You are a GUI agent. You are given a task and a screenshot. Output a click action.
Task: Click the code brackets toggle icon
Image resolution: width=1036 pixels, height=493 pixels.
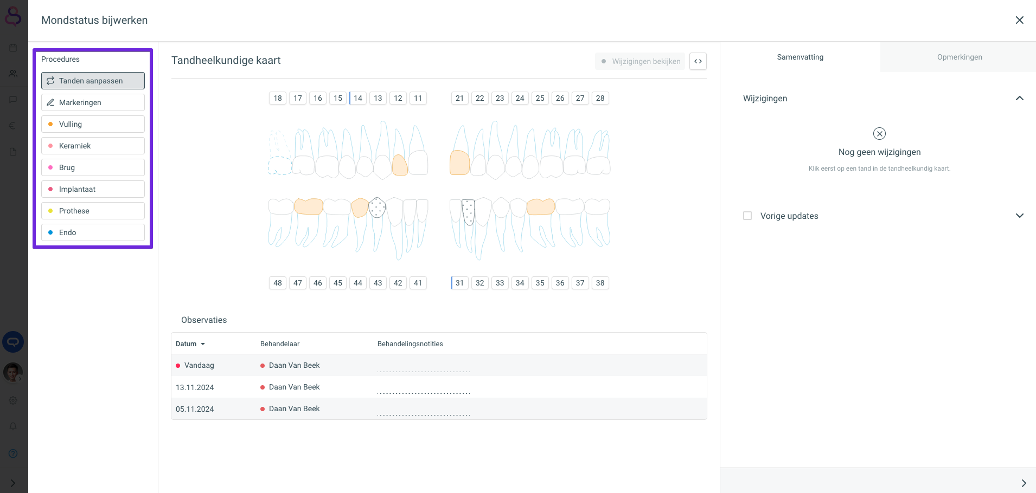[x=698, y=61]
